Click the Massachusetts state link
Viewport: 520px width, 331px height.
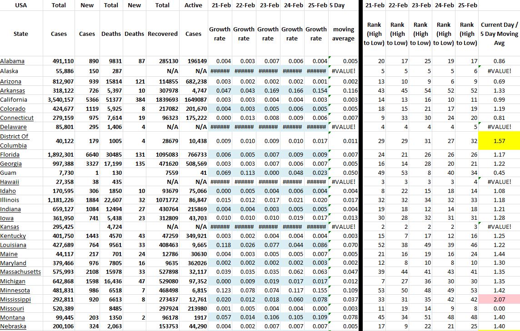point(20,272)
